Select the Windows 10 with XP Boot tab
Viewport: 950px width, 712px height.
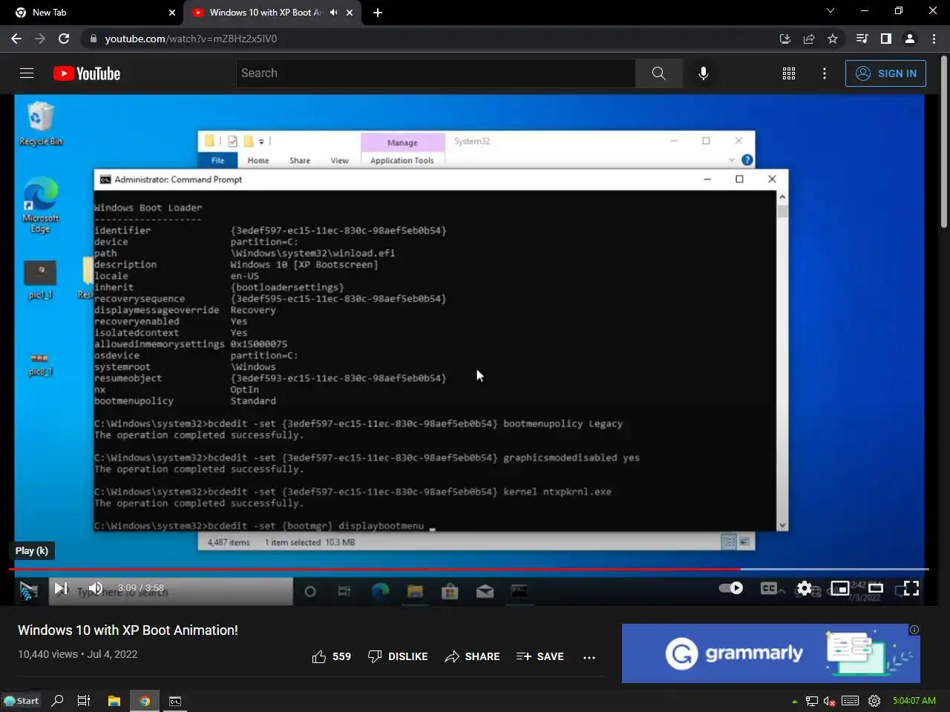pyautogui.click(x=272, y=13)
